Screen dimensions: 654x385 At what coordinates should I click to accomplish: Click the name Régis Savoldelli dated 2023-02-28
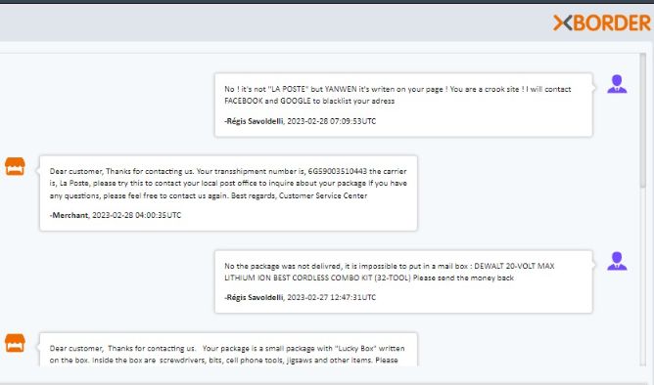(255, 121)
